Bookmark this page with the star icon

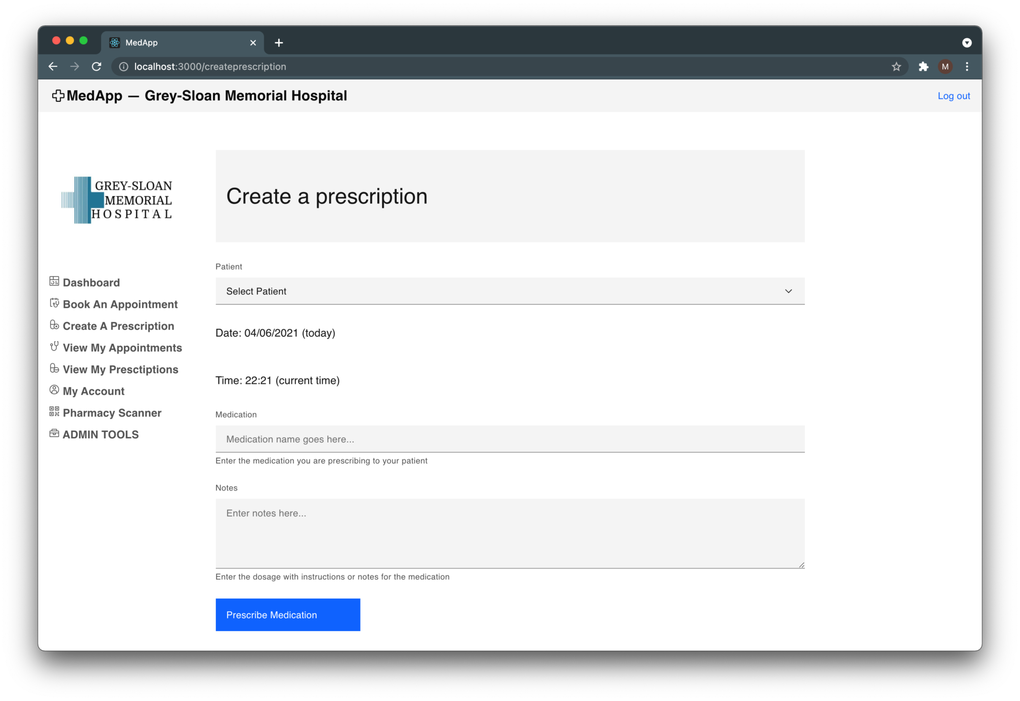[x=896, y=67]
